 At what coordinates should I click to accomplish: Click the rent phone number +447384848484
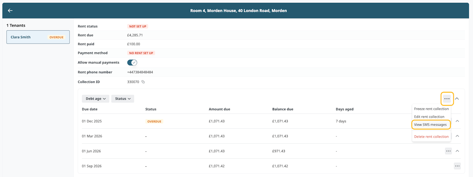point(140,72)
